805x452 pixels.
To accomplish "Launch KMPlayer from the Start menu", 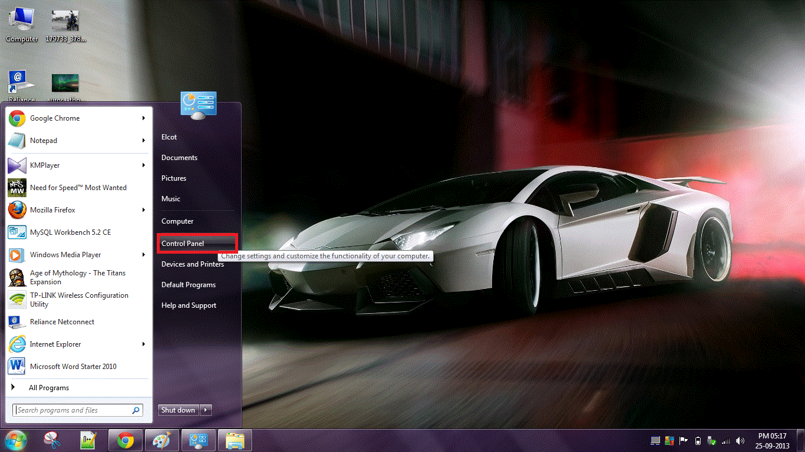I will [x=79, y=165].
